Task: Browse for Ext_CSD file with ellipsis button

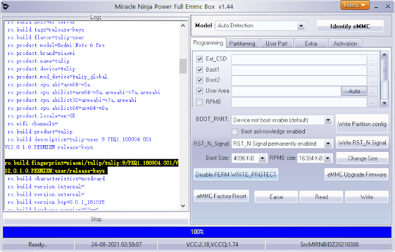Action: click(x=373, y=60)
